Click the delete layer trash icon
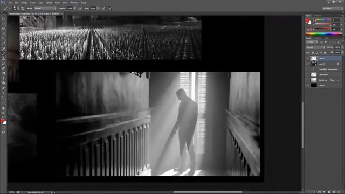Viewport: 345px width, 194px height. [339, 192]
